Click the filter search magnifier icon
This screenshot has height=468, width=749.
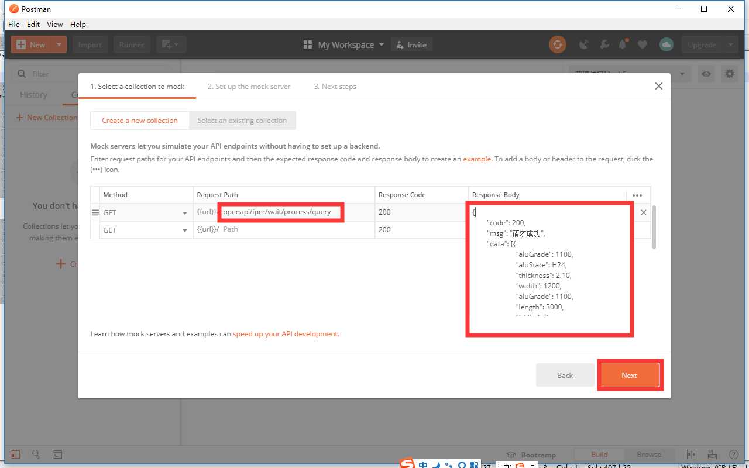point(22,74)
